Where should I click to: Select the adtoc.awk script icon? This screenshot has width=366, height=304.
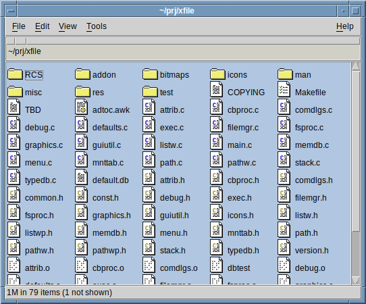click(x=81, y=107)
